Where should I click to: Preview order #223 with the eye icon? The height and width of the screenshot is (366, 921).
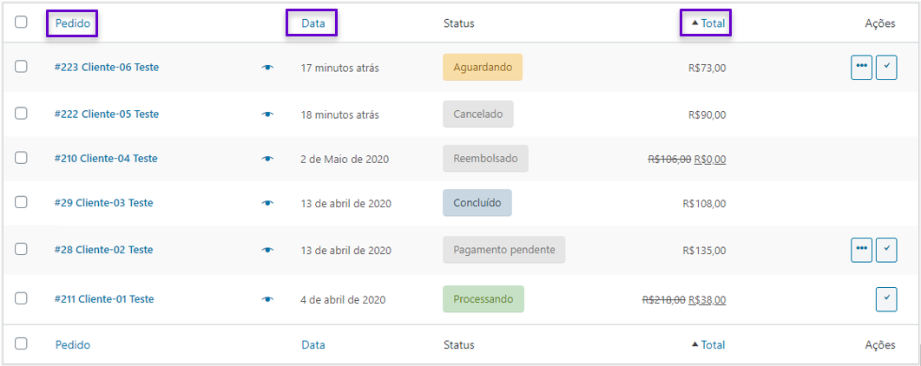click(268, 68)
